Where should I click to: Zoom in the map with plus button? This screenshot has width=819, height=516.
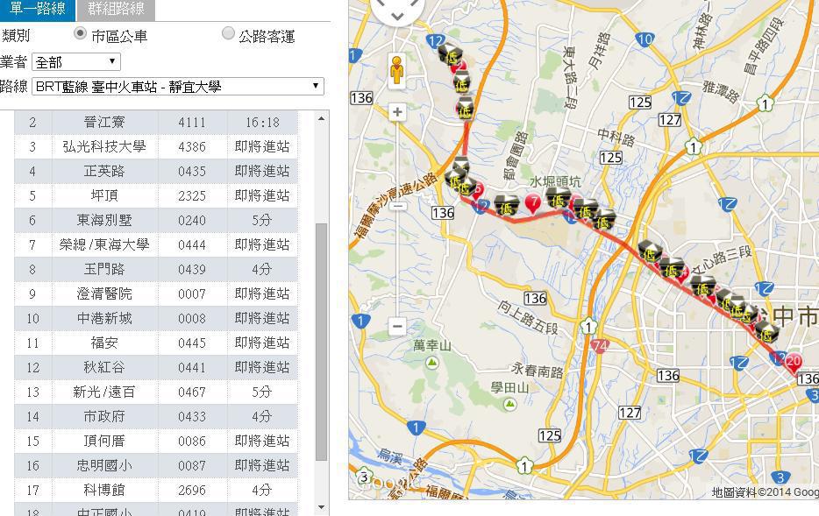pos(397,111)
